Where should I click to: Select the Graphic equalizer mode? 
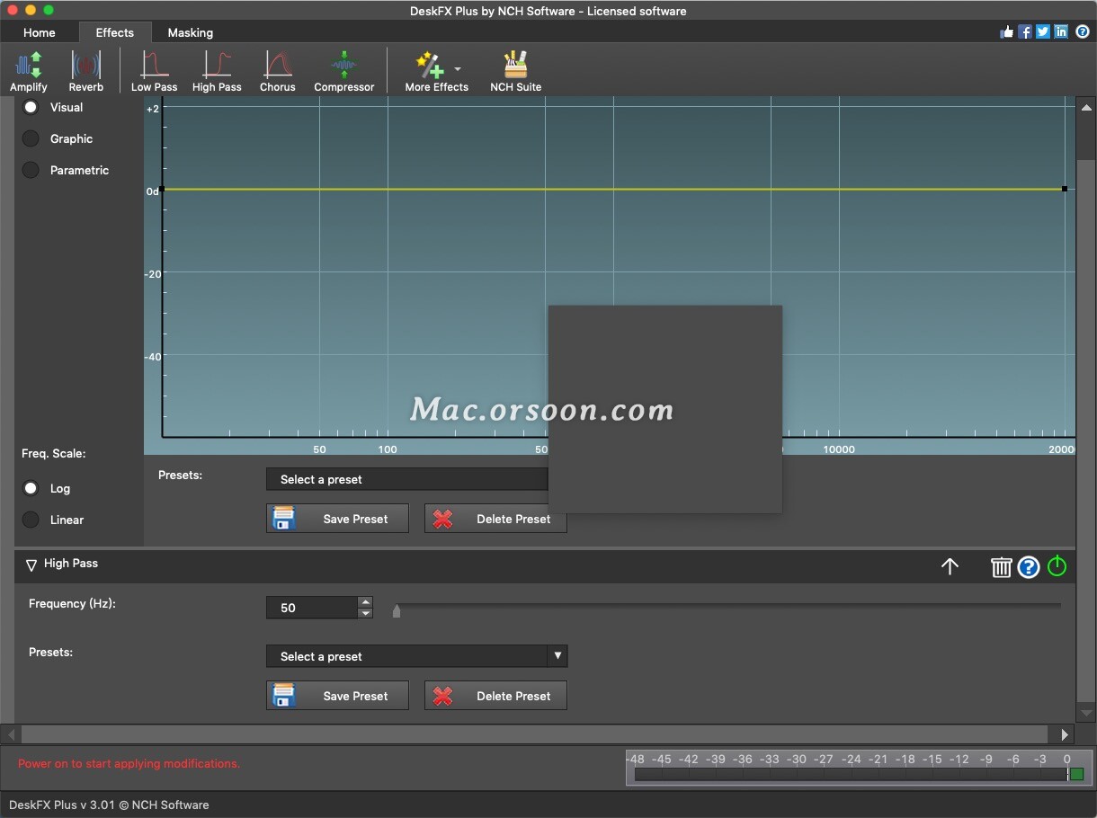[31, 138]
